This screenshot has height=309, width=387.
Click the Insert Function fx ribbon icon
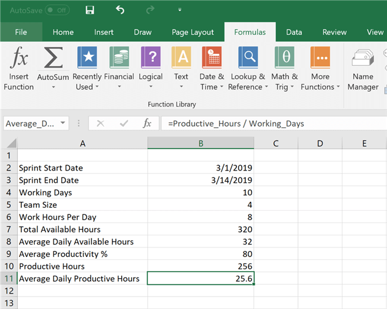point(19,59)
